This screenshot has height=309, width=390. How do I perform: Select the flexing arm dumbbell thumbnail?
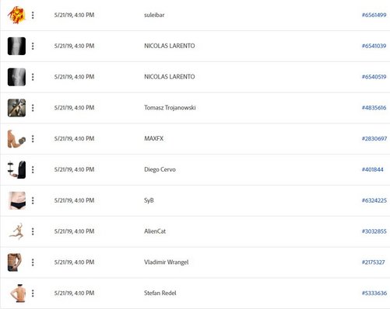coord(16,139)
